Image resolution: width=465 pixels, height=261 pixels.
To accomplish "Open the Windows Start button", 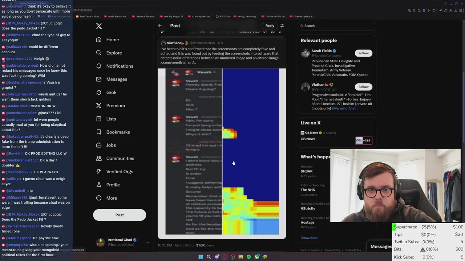I will [x=200, y=257].
